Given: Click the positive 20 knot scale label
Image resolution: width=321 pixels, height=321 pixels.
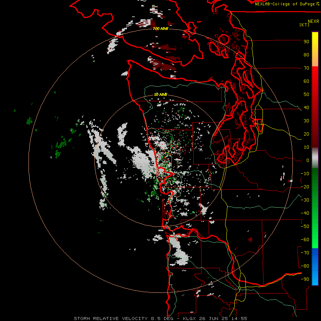Looking at the screenshot, I should 306,134.
